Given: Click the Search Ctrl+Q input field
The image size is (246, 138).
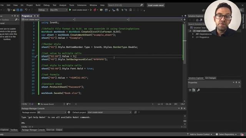Looking at the screenshot, I should 126,5.
